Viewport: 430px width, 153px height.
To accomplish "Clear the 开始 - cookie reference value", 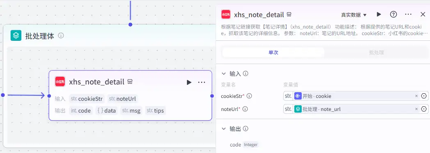I will 416,96.
